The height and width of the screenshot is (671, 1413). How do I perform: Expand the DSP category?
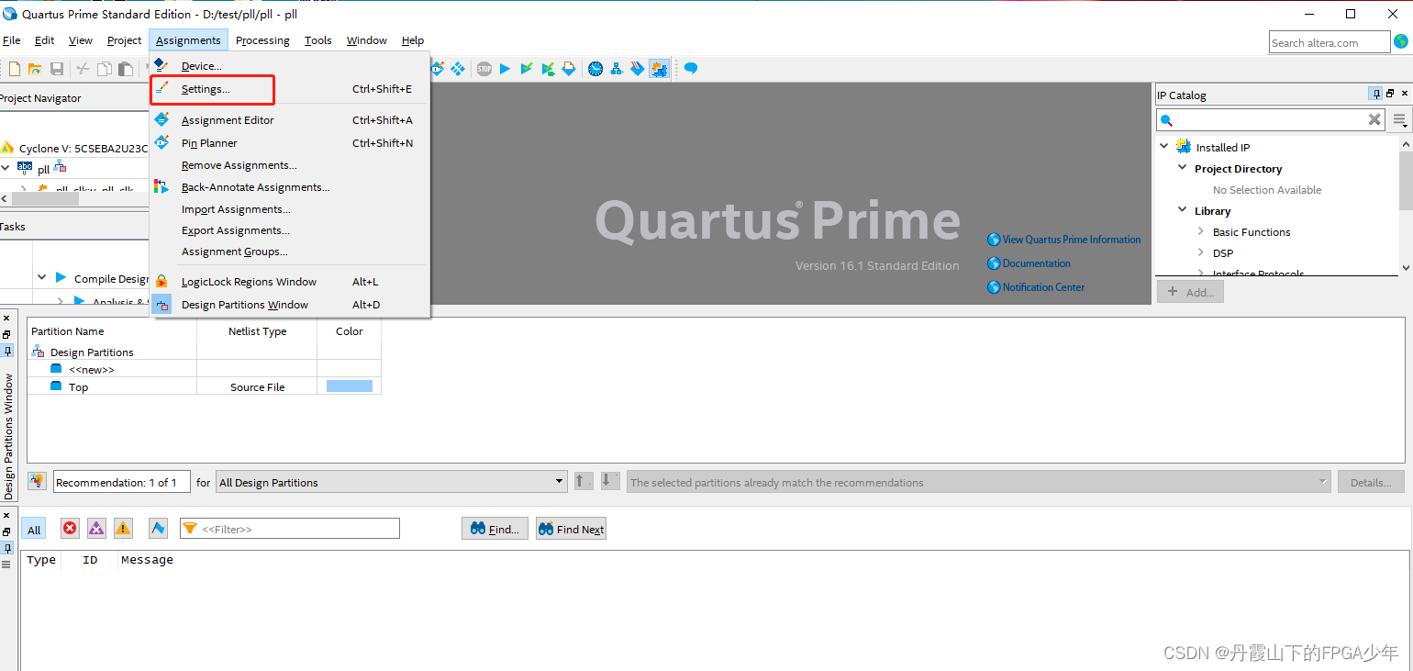coord(1201,252)
